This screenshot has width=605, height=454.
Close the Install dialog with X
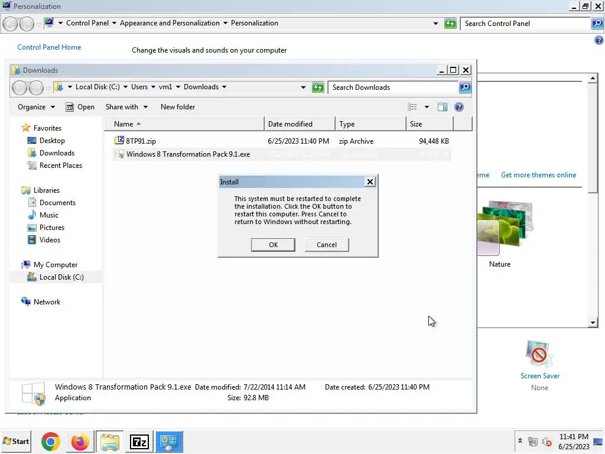coord(370,182)
